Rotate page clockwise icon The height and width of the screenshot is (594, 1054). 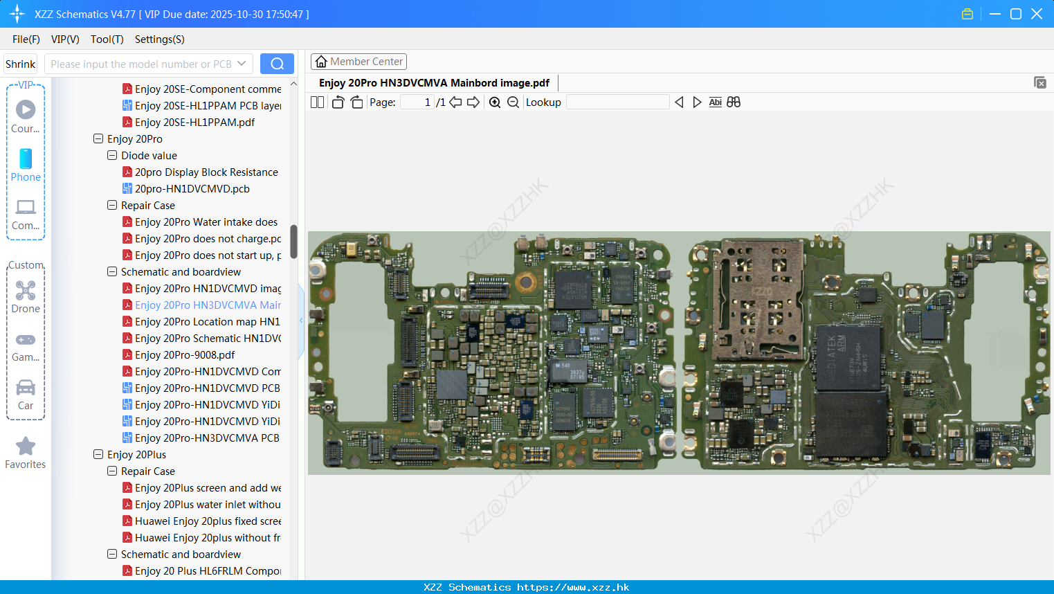pyautogui.click(x=356, y=102)
